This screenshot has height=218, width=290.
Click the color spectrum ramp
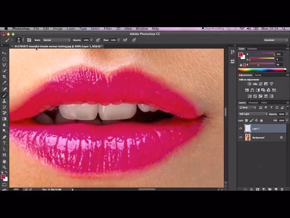[262, 70]
